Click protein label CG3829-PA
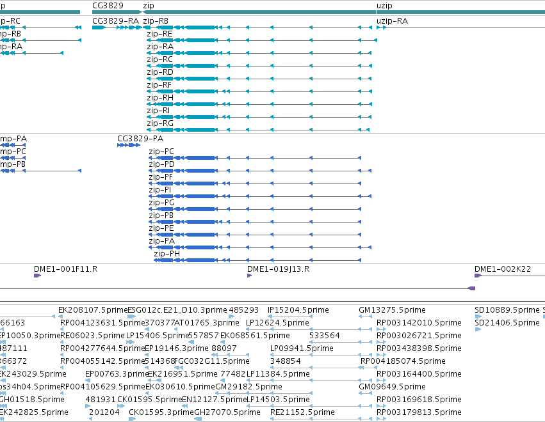This screenshot has height=422, width=545. pyautogui.click(x=140, y=139)
